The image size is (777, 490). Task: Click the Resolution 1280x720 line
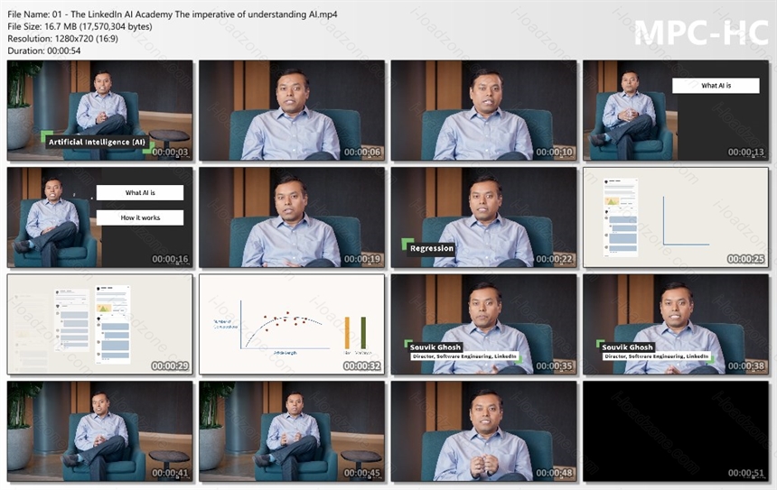pyautogui.click(x=63, y=39)
